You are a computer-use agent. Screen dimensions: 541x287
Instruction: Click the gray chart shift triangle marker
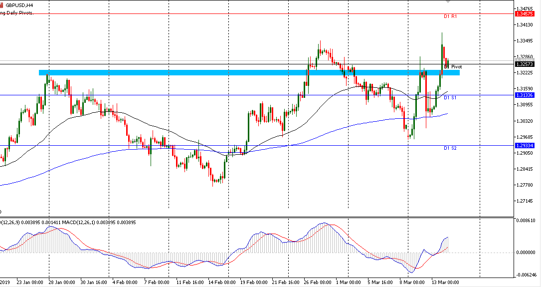(447, 2)
